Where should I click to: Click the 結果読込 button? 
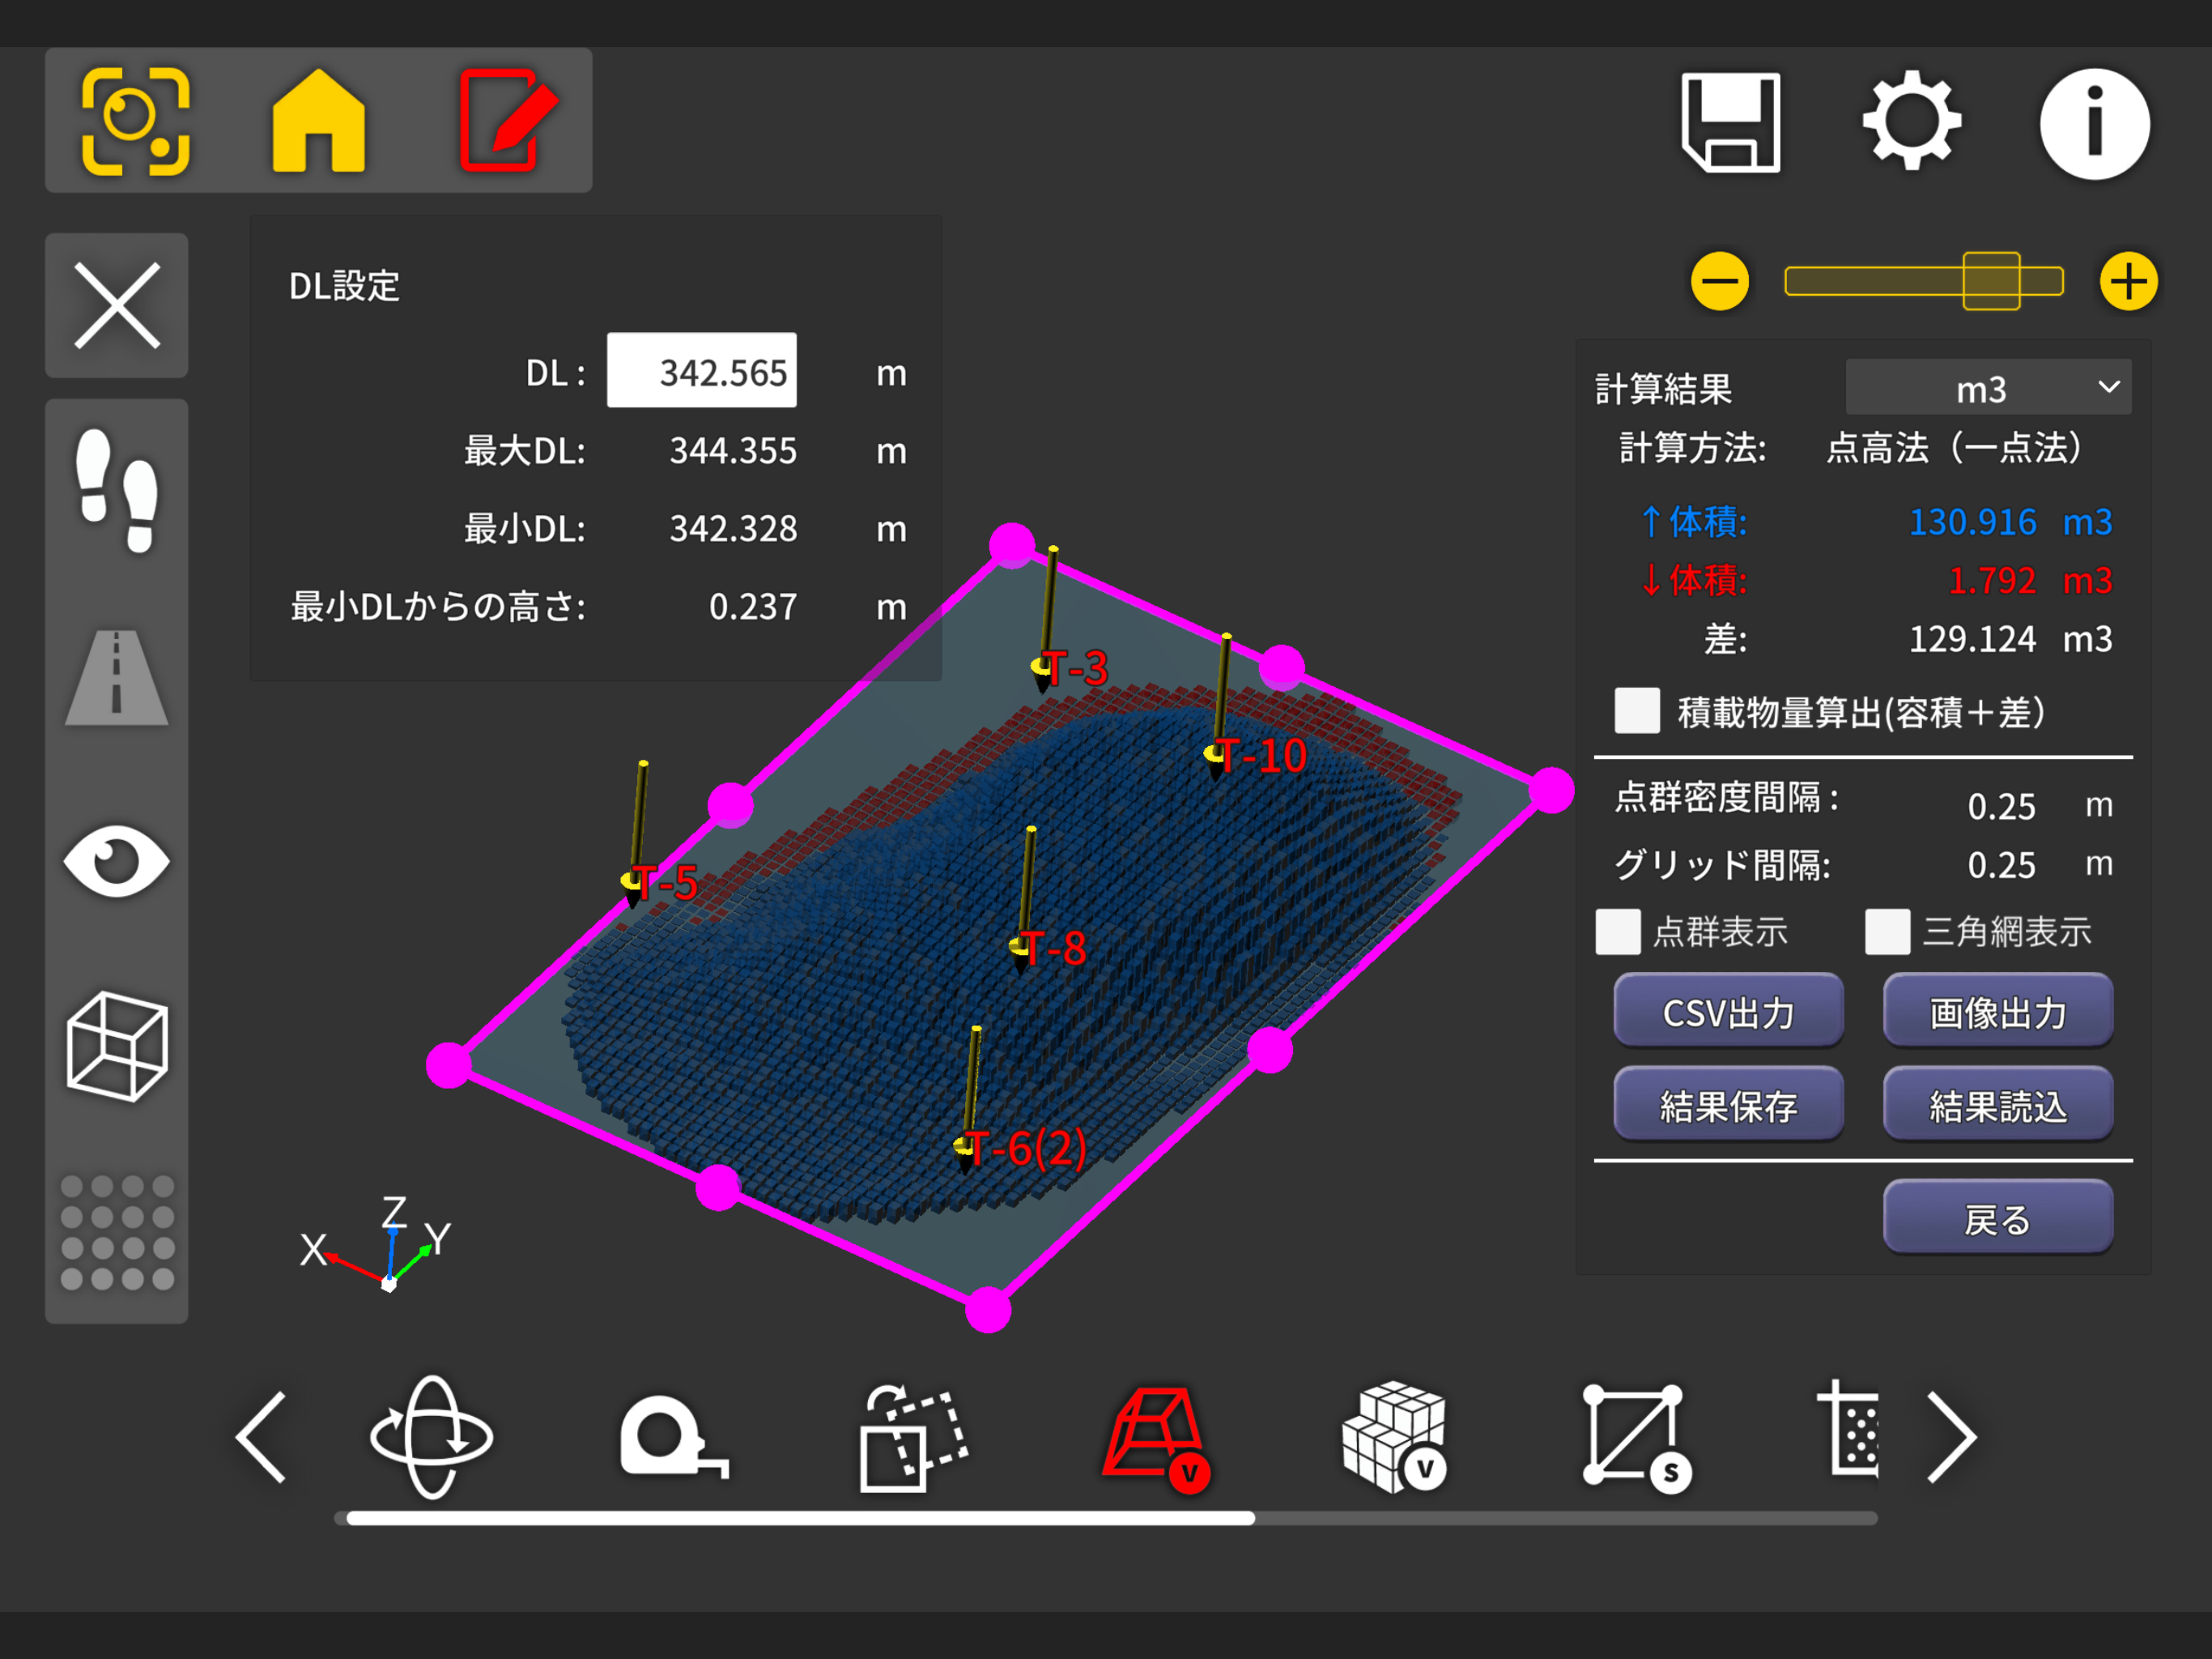pyautogui.click(x=1998, y=1103)
